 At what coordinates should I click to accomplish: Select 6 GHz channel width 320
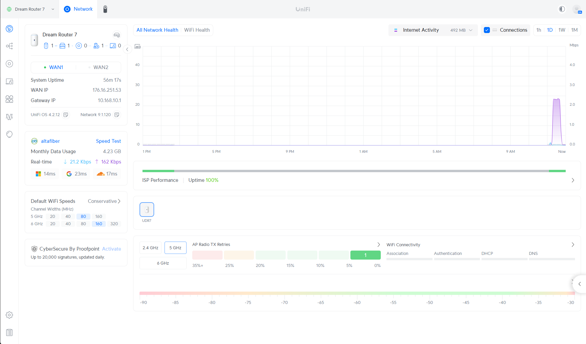pos(114,224)
